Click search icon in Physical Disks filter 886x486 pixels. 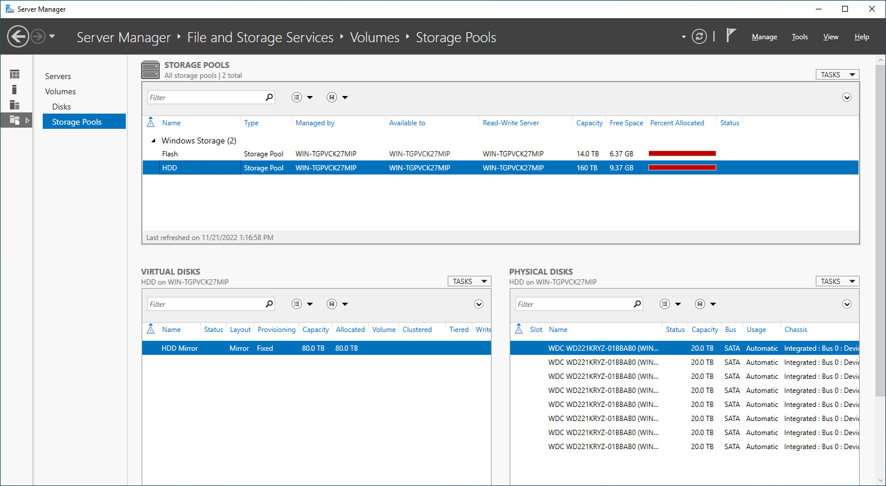coord(637,304)
